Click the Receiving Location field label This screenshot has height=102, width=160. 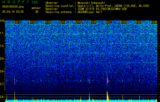[59, 6]
